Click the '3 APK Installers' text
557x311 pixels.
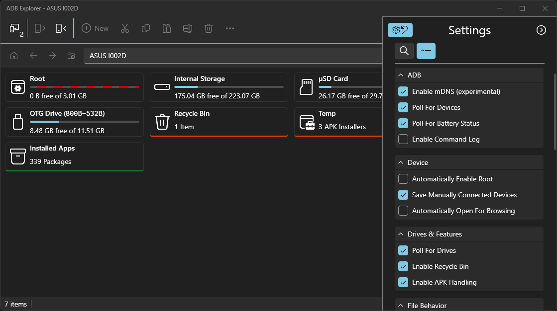[342, 127]
